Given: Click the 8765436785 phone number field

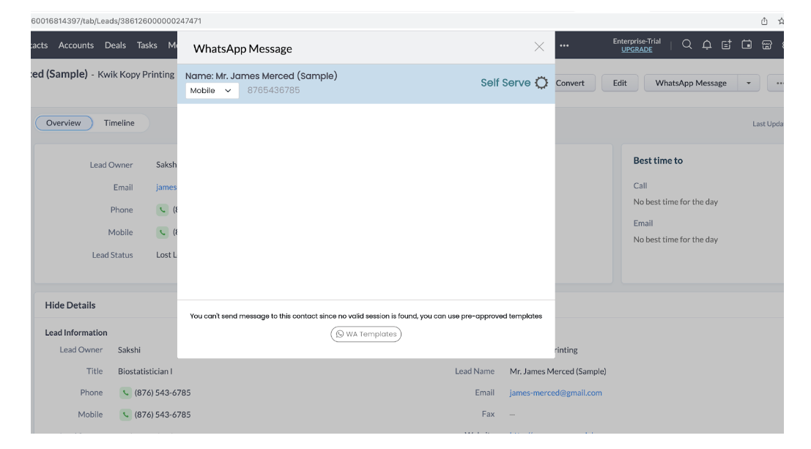Looking at the screenshot, I should (x=273, y=90).
